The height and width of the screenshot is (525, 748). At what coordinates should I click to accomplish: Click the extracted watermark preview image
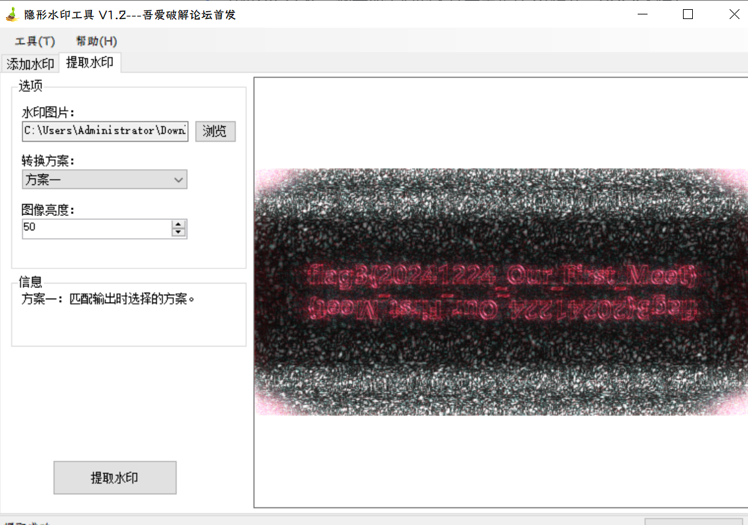[x=501, y=292]
